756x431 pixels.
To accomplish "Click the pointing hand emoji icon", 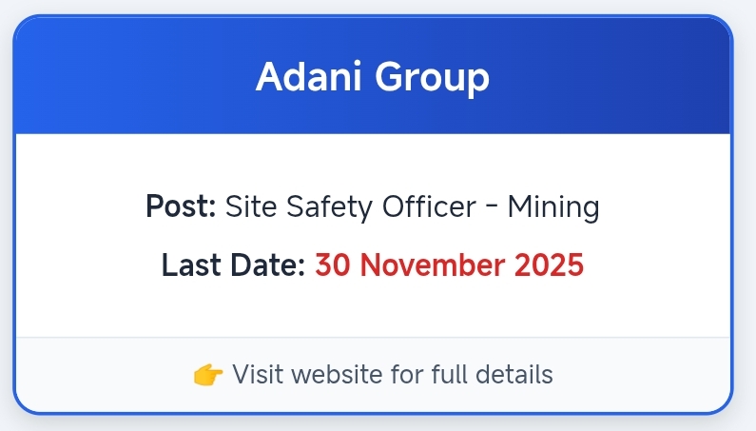I will (x=208, y=375).
